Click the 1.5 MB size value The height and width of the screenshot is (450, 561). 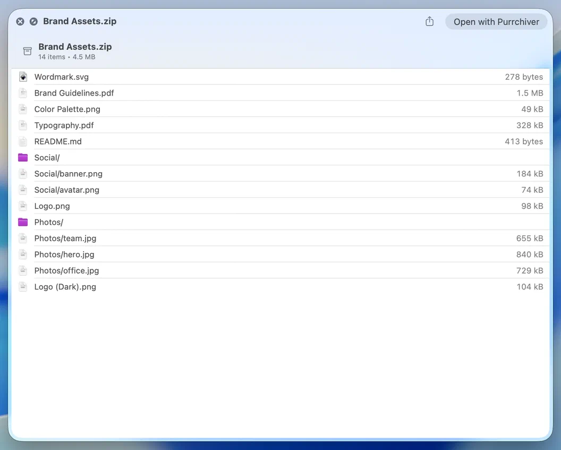(x=530, y=93)
